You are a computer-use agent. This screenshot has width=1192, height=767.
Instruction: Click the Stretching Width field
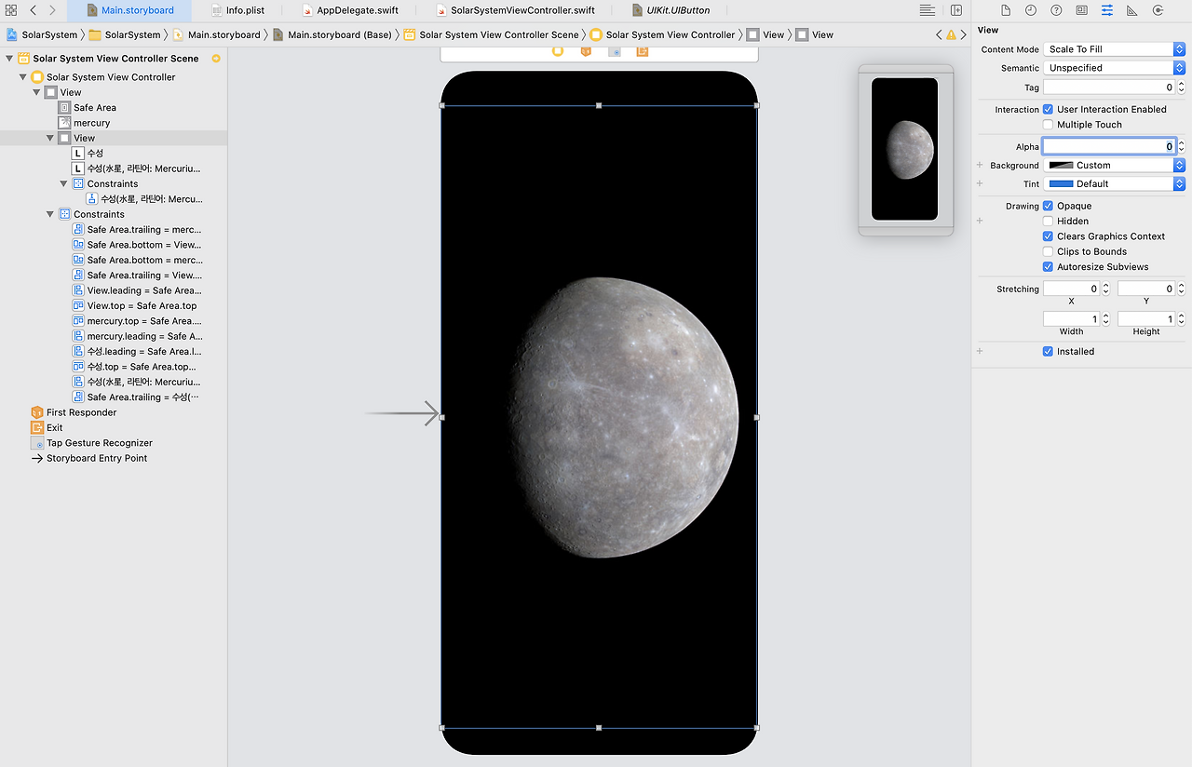[x=1072, y=318]
